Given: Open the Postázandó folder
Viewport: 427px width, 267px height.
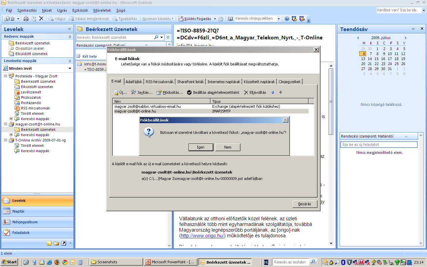Looking at the screenshot, I should [31, 103].
